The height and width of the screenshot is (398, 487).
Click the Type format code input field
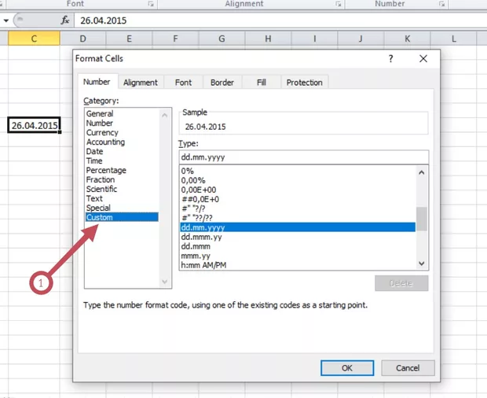303,157
